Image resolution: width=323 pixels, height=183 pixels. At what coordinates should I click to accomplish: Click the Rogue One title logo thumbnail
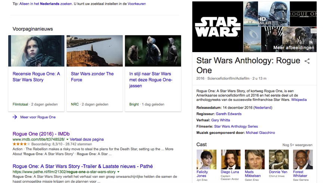pyautogui.click(x=303, y=14)
